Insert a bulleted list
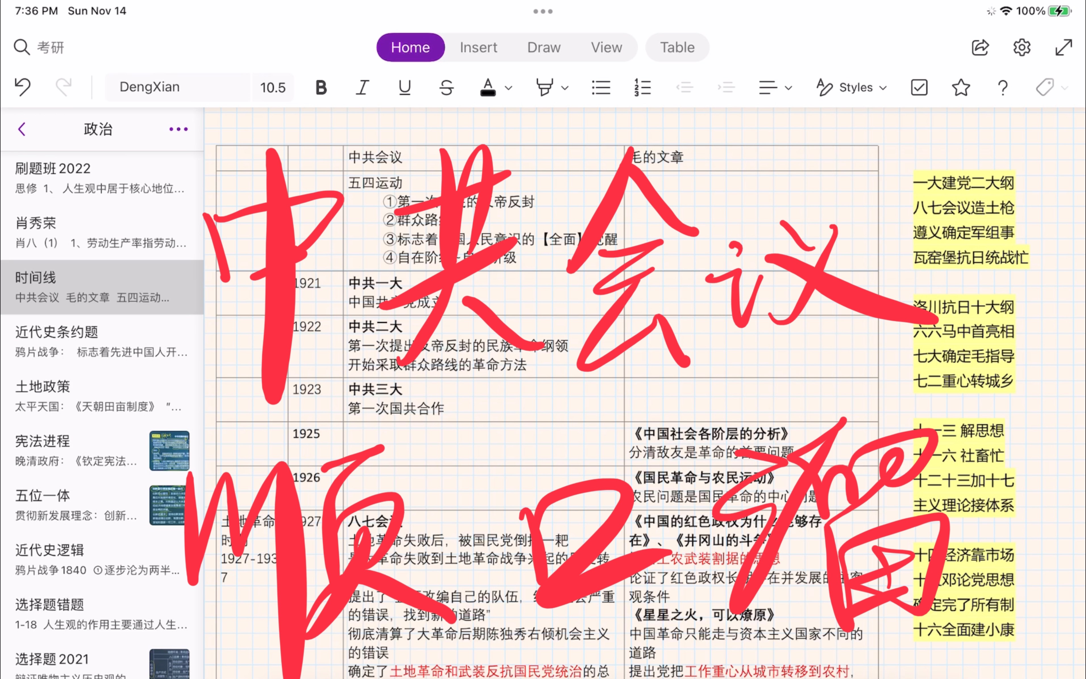Screen dimensions: 1086x679 point(601,87)
